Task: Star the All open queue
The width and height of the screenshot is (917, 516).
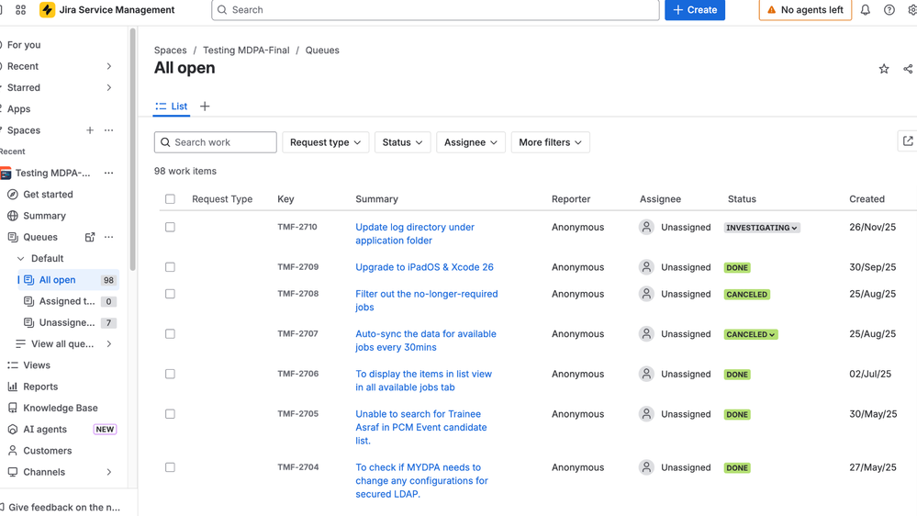Action: click(x=884, y=69)
